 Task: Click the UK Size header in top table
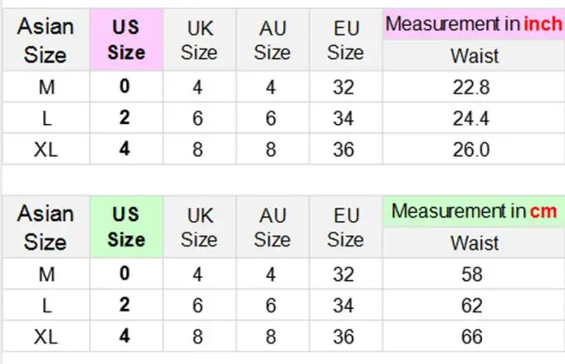point(199,41)
